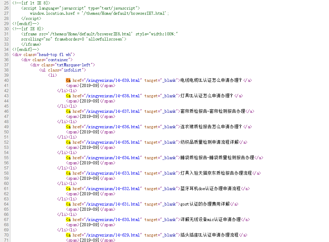Follow the /xingyezixun/14-636.html href
This screenshot has width=329, height=242.
pos(114,127)
